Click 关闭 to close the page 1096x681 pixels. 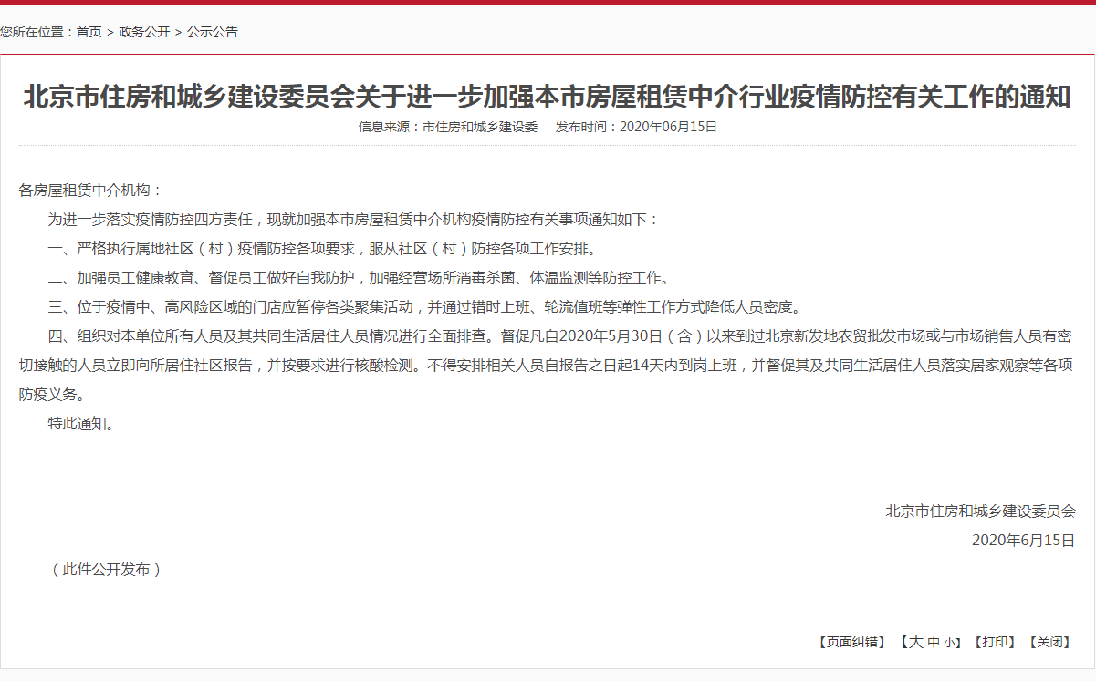click(x=1049, y=642)
